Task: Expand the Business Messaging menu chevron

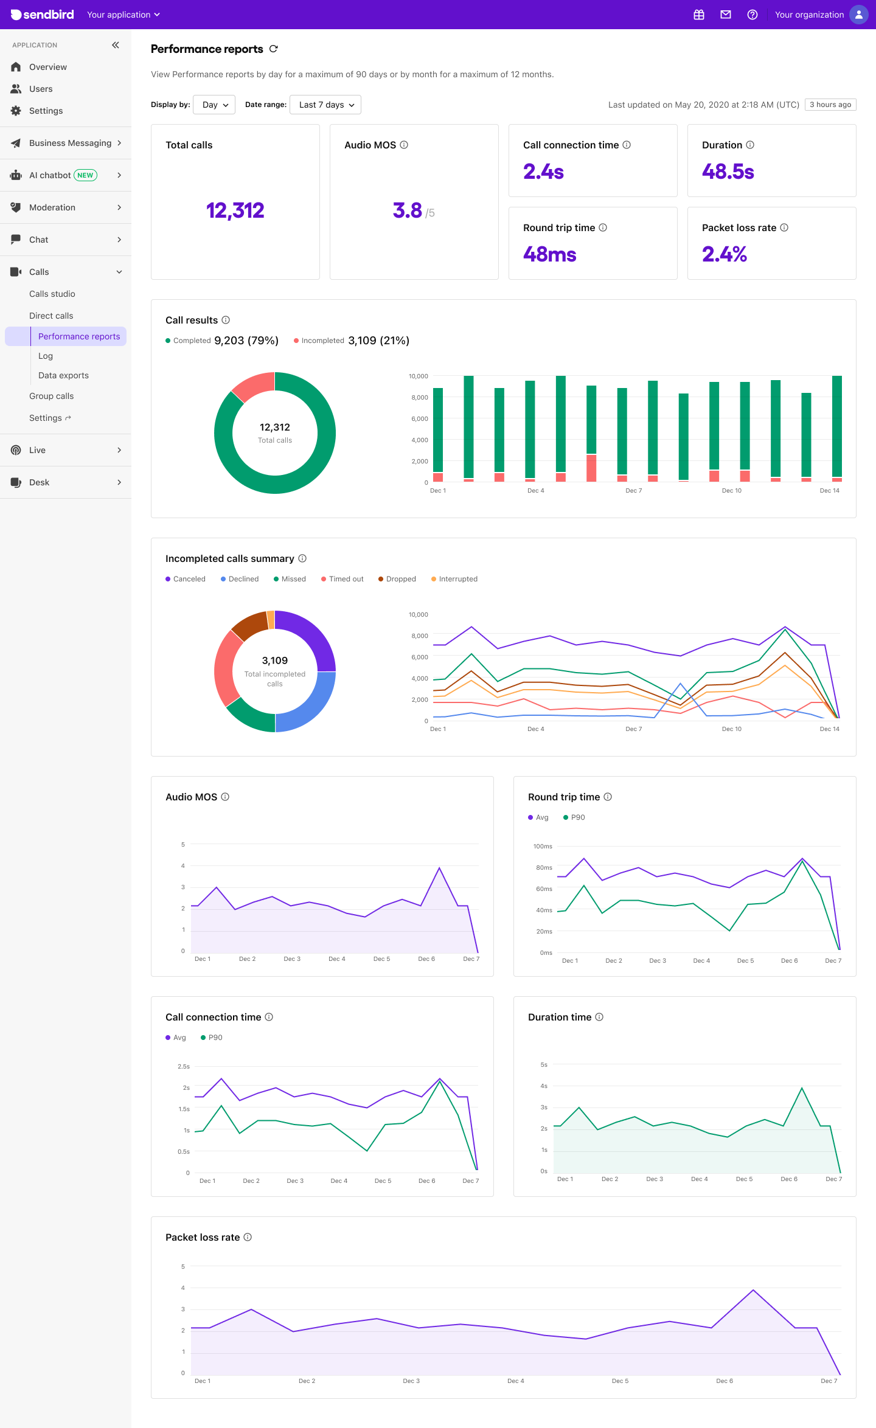Action: 119,143
